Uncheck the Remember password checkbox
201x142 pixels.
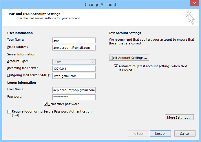click(x=45, y=104)
